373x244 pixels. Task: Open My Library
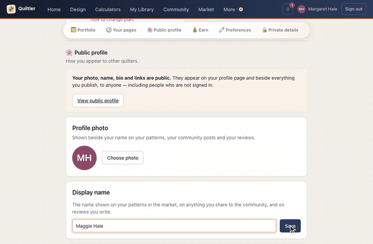click(x=142, y=9)
